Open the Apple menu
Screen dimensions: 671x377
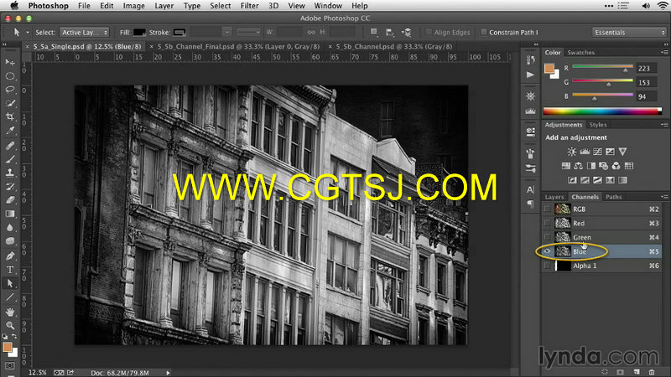pyautogui.click(x=14, y=6)
